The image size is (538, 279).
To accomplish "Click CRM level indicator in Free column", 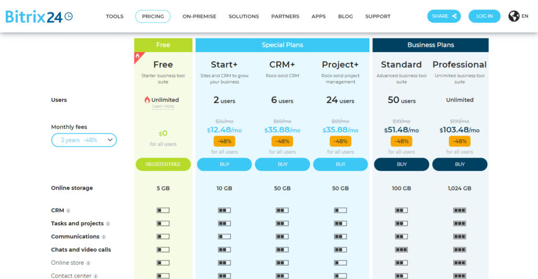I will (163, 210).
